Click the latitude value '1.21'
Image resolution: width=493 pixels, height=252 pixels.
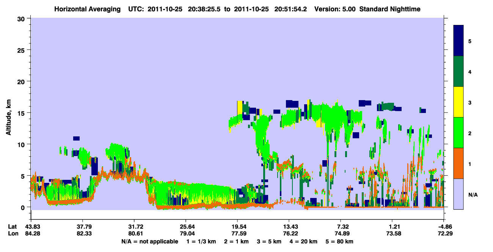click(393, 227)
